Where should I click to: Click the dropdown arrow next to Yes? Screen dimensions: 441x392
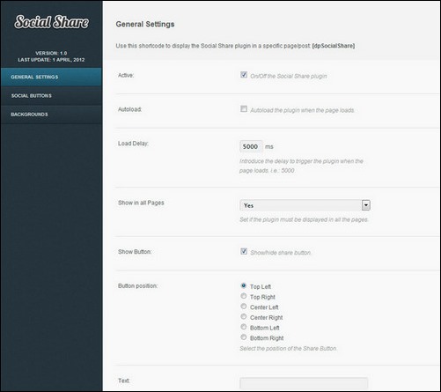[366, 205]
